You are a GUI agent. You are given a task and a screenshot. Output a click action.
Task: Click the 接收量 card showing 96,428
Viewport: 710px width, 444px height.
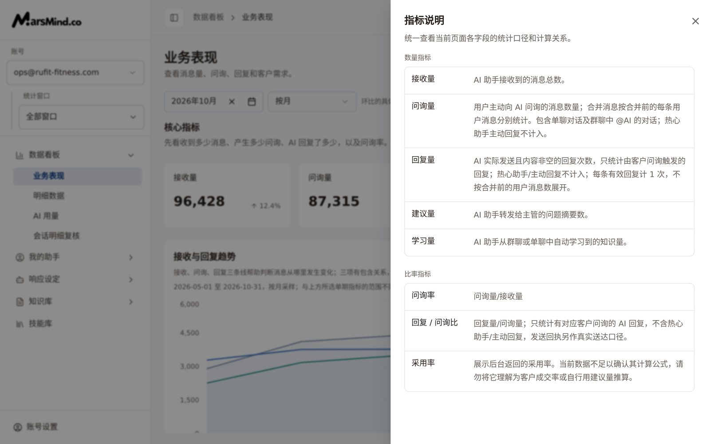[227, 195]
